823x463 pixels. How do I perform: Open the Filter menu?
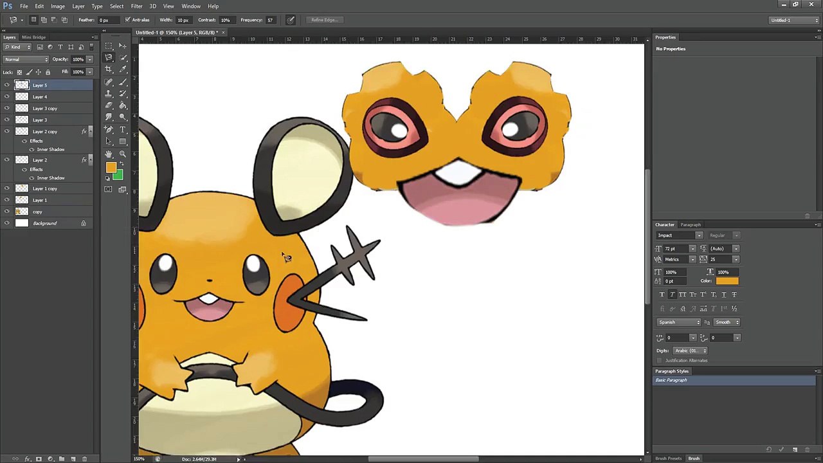[136, 6]
